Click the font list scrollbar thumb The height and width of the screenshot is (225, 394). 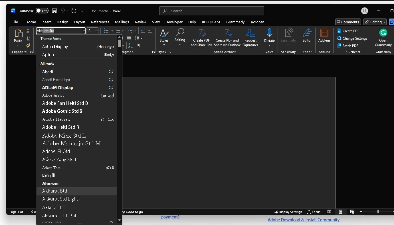(x=119, y=43)
